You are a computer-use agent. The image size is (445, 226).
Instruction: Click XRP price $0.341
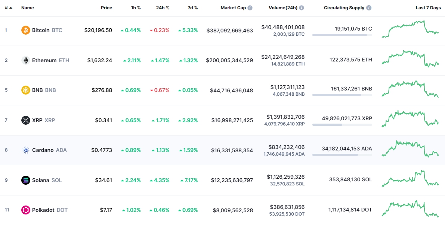(x=103, y=120)
